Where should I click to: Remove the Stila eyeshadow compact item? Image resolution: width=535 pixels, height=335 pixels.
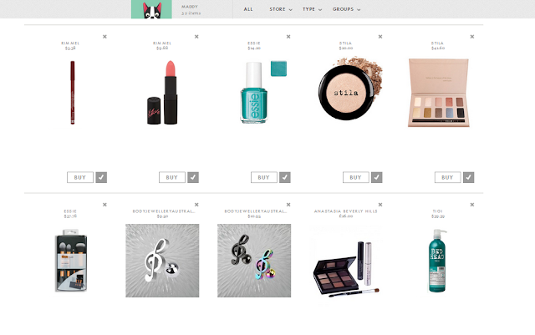[380, 37]
